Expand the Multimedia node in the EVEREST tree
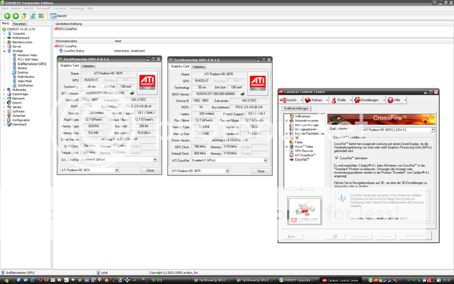 [x=4, y=90]
